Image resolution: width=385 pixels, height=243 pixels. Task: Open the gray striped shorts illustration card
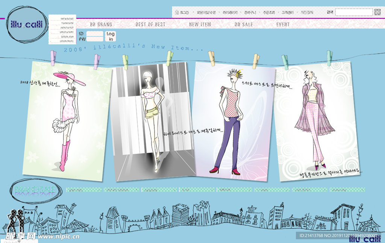(153, 121)
